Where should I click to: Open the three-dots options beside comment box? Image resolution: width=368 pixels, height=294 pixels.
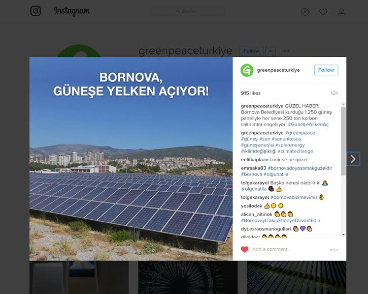pos(334,250)
